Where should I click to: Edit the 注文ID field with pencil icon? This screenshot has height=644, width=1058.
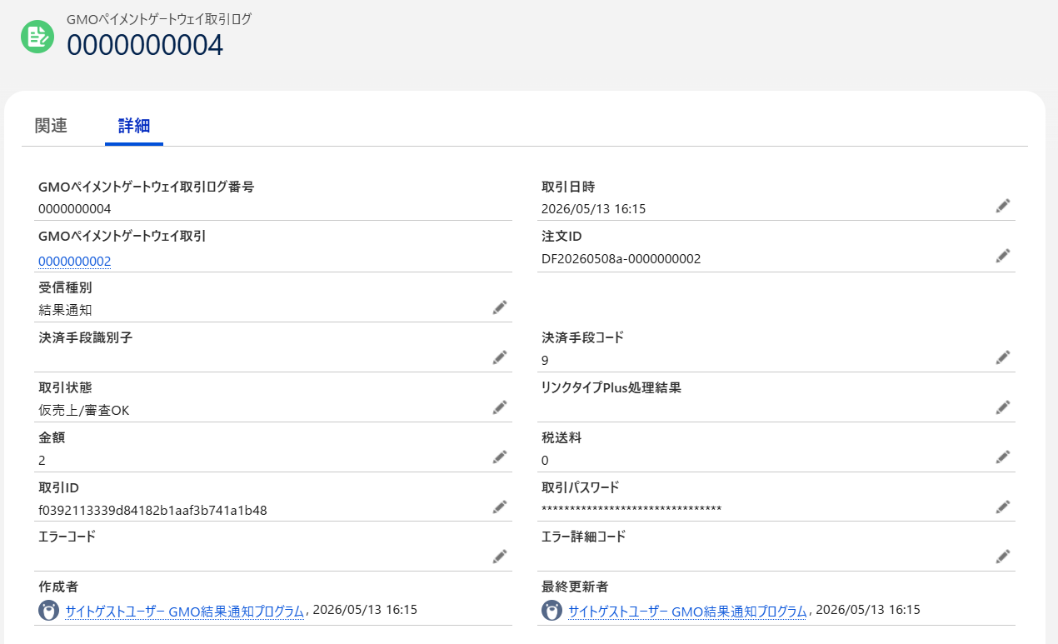click(x=1003, y=256)
